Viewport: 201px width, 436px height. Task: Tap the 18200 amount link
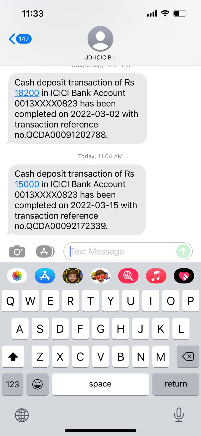pos(27,93)
